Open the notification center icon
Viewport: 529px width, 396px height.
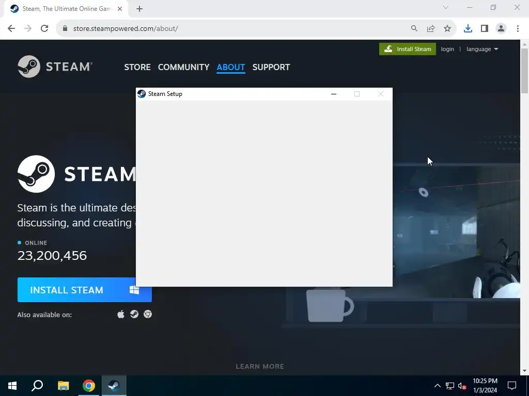click(512, 386)
